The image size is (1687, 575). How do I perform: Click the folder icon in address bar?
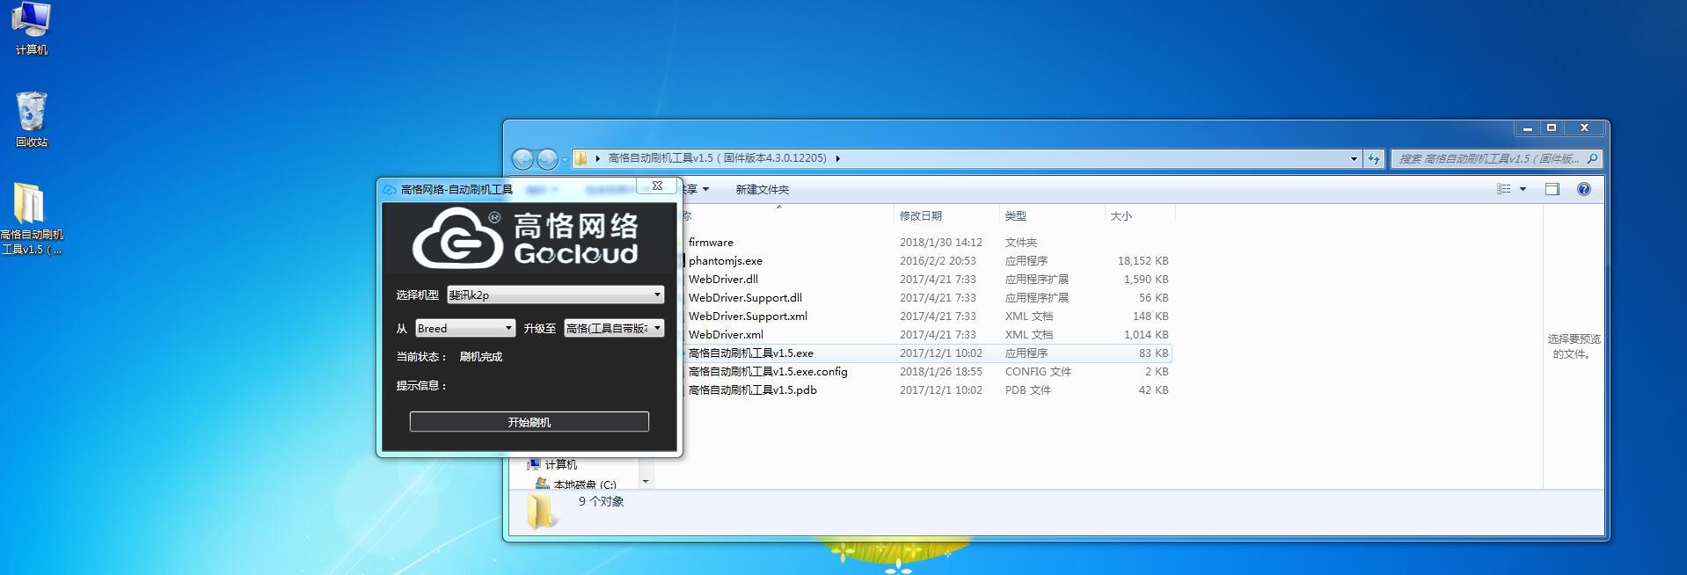(581, 158)
